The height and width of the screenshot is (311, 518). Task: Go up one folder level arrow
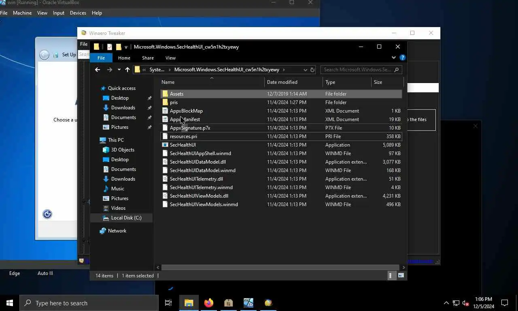click(127, 70)
